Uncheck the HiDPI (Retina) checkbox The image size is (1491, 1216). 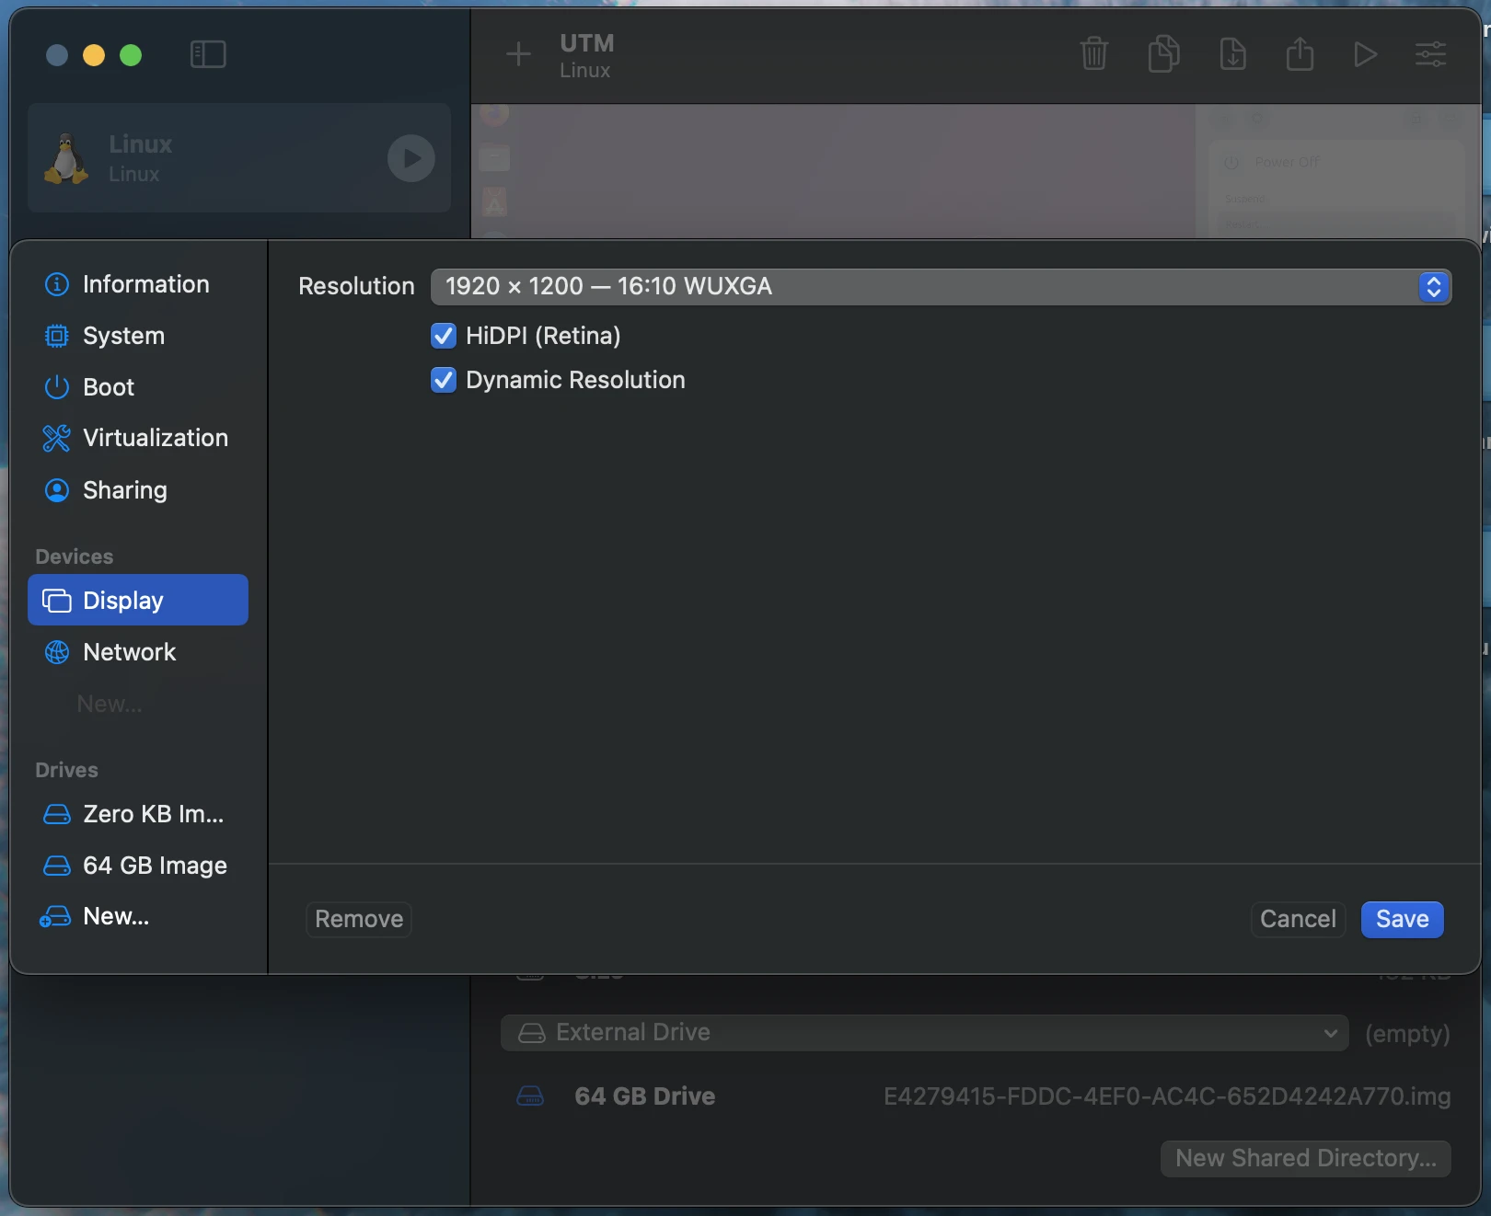444,336
